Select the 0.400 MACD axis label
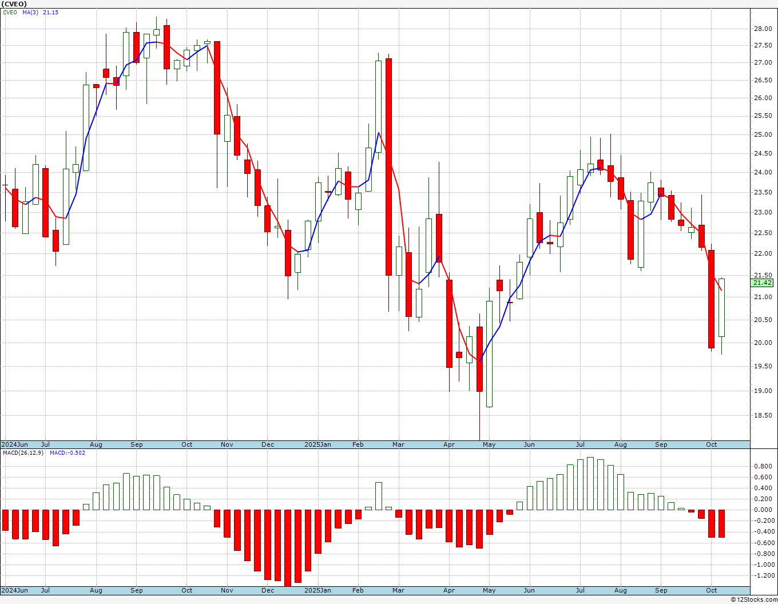Screen dimensions: 778x604 (764, 488)
